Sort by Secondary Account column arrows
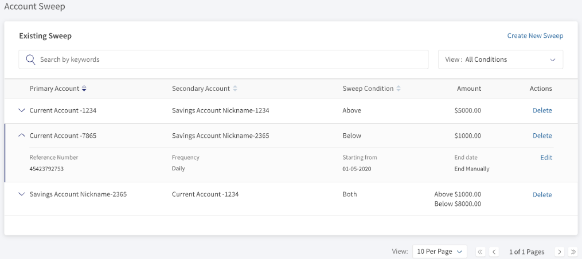Screen dimensions: 582x259 pyautogui.click(x=235, y=89)
